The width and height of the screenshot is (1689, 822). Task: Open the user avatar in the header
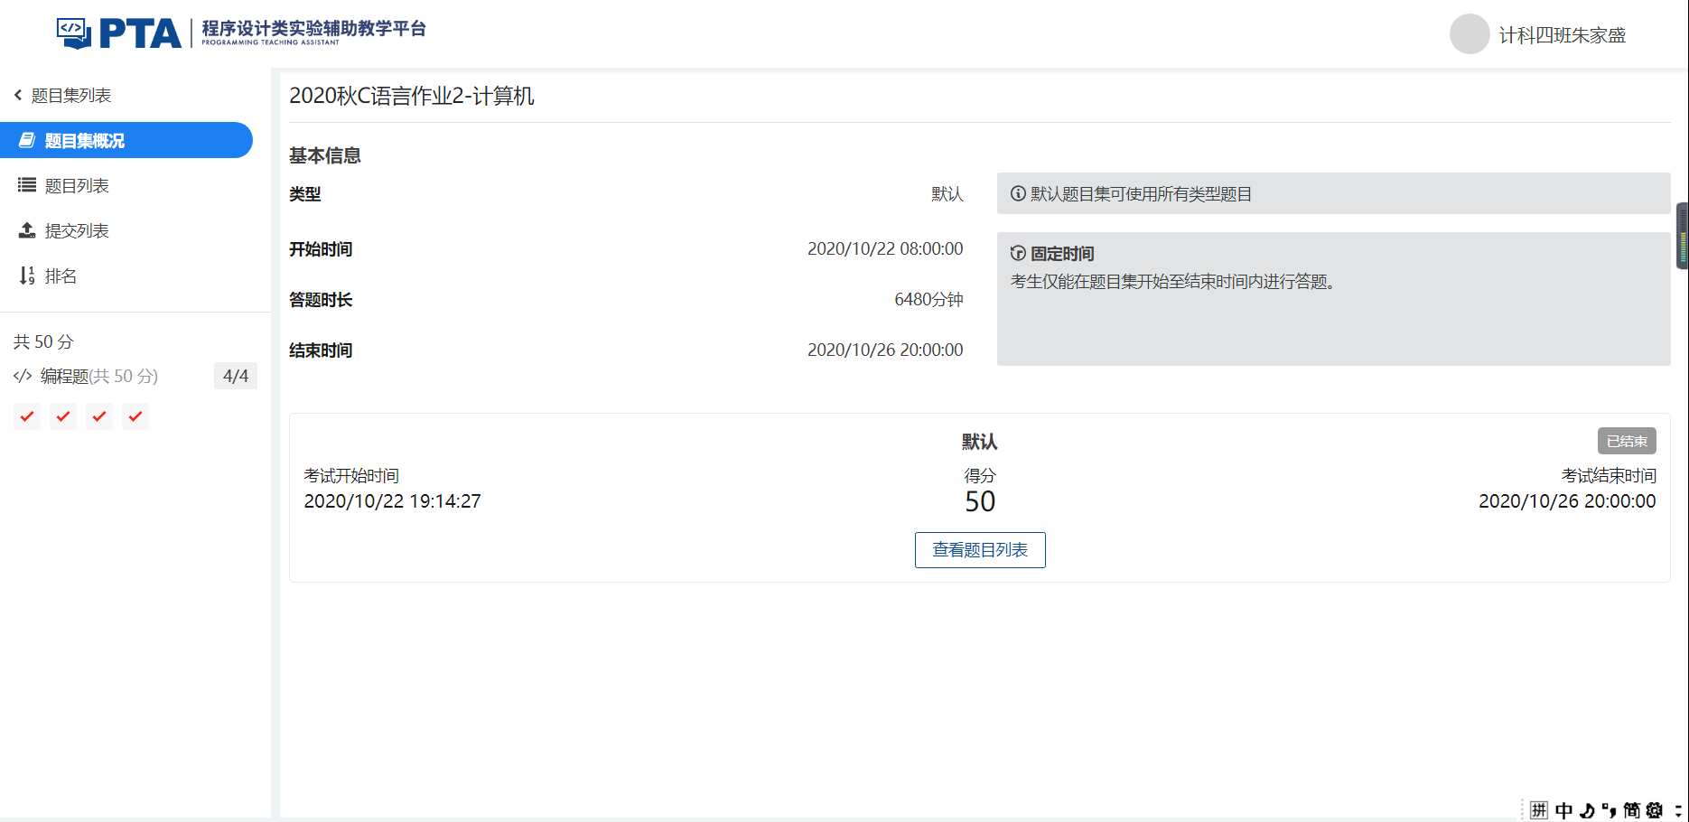pos(1470,34)
